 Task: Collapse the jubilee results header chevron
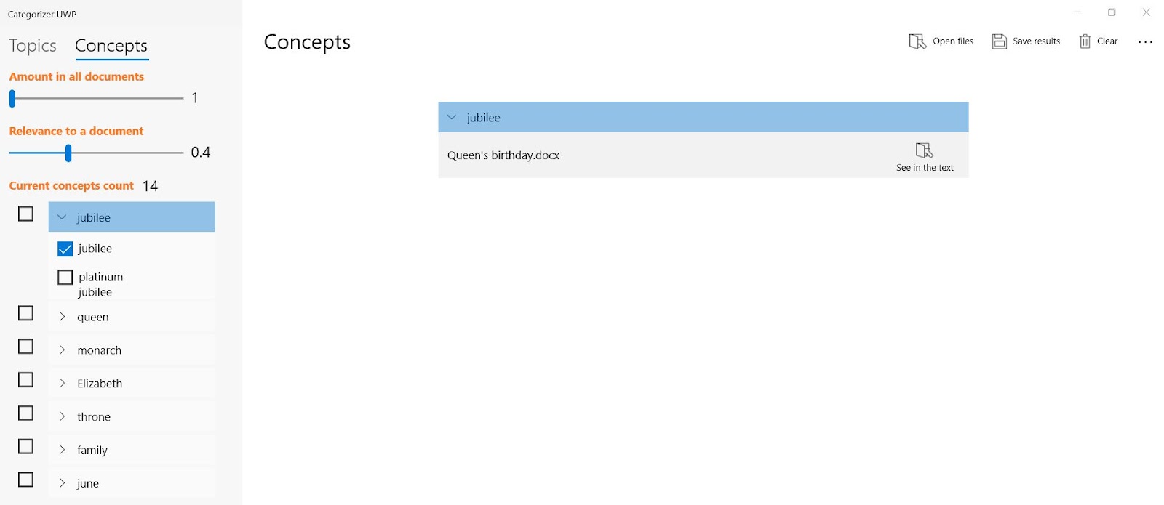coord(452,118)
